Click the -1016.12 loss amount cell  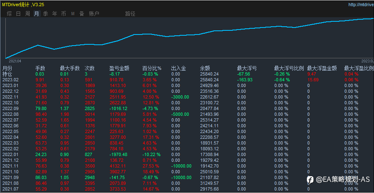tap(118, 108)
